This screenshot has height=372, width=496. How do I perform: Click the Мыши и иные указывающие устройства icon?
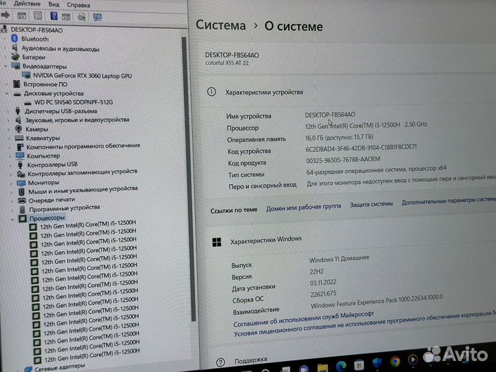tap(21, 192)
